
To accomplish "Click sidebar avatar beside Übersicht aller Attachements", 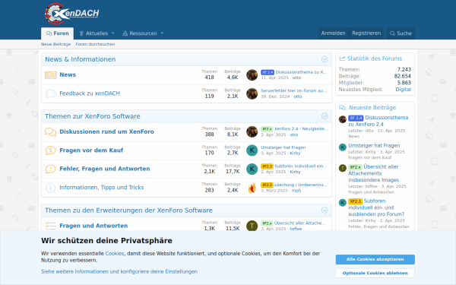I will coord(343,168).
